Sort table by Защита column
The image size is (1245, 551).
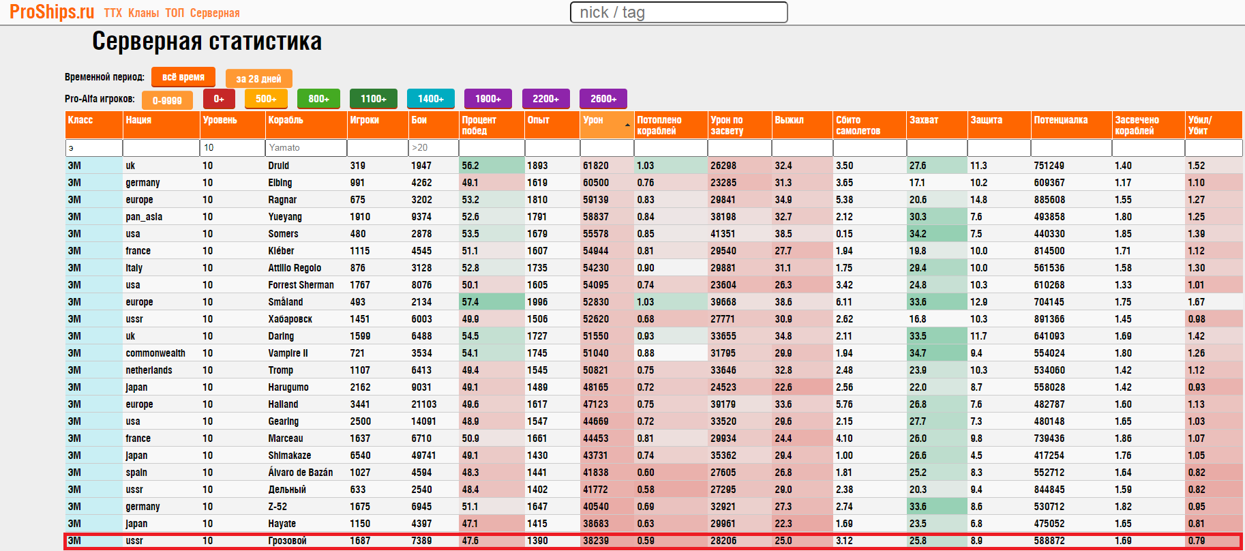(x=999, y=125)
